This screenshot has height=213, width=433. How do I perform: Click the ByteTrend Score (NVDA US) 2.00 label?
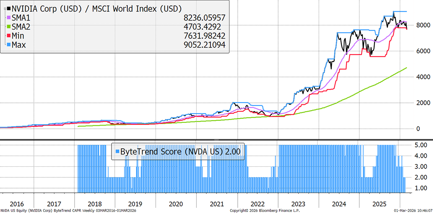tap(181, 151)
